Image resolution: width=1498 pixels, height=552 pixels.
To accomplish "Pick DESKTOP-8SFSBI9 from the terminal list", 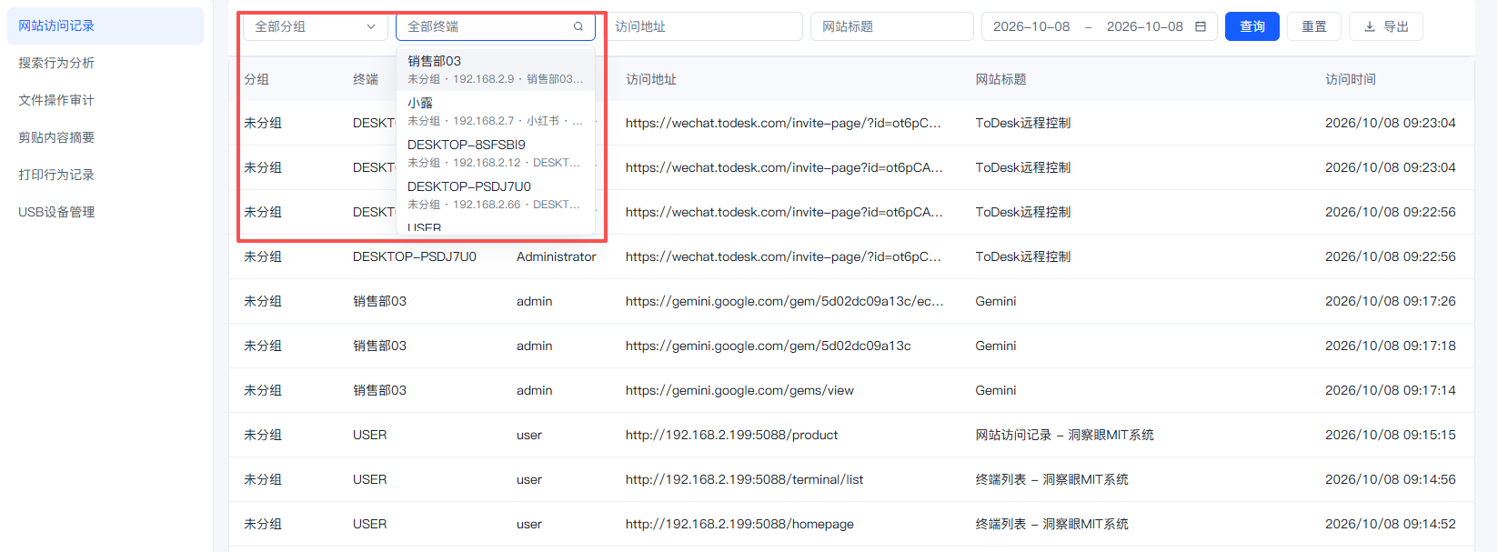I will point(496,153).
